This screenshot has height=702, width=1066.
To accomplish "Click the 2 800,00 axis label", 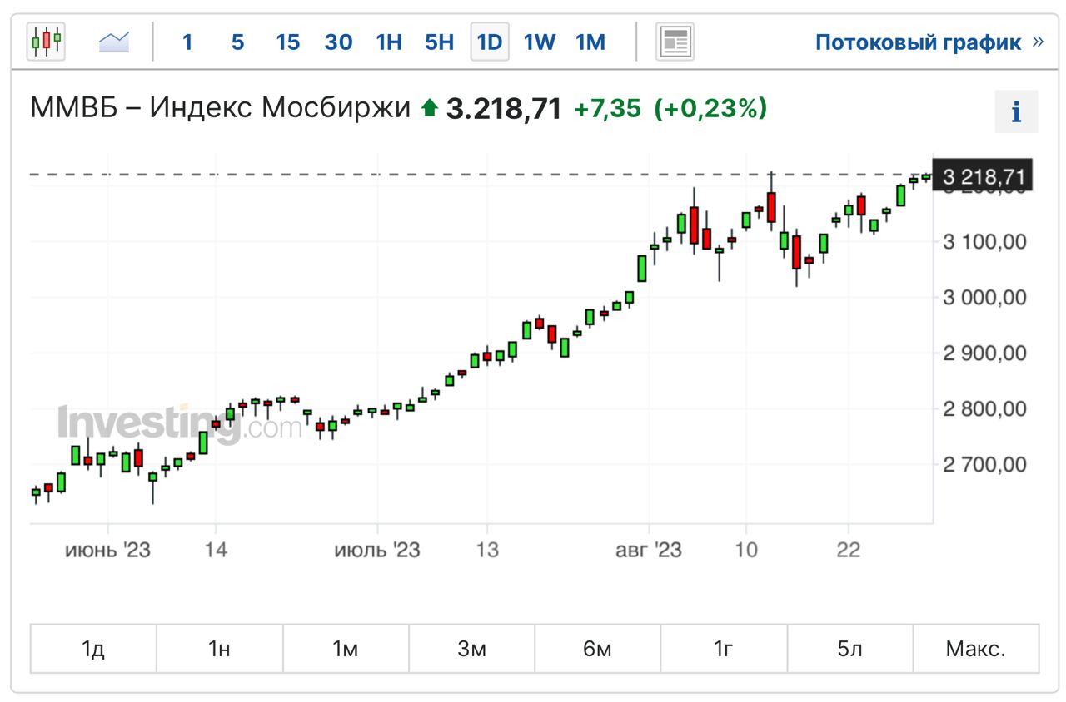I will click(984, 409).
